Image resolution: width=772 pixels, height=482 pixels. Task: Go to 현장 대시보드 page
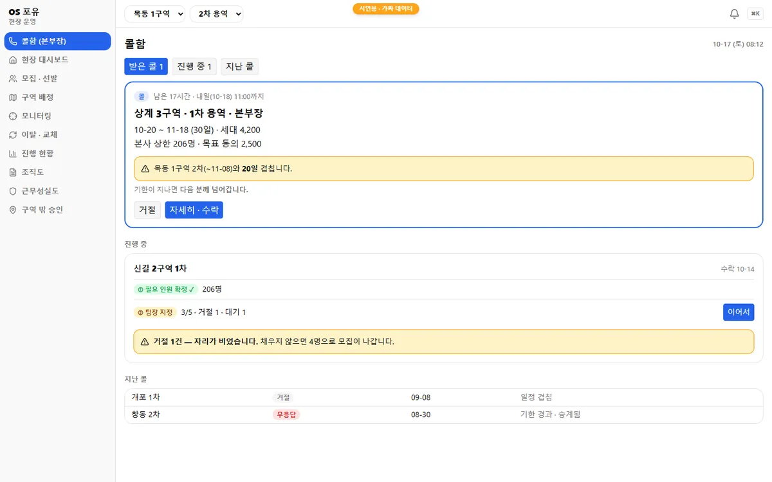pyautogui.click(x=57, y=60)
